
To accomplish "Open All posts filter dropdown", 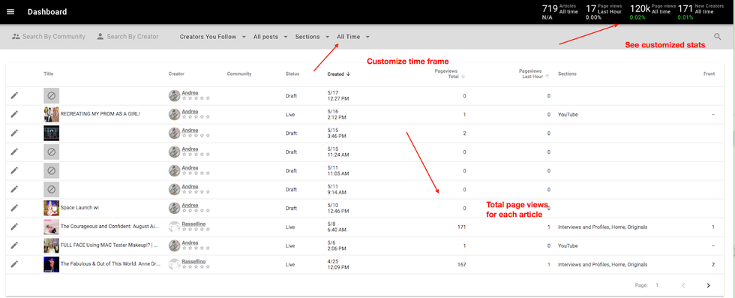I will [271, 37].
